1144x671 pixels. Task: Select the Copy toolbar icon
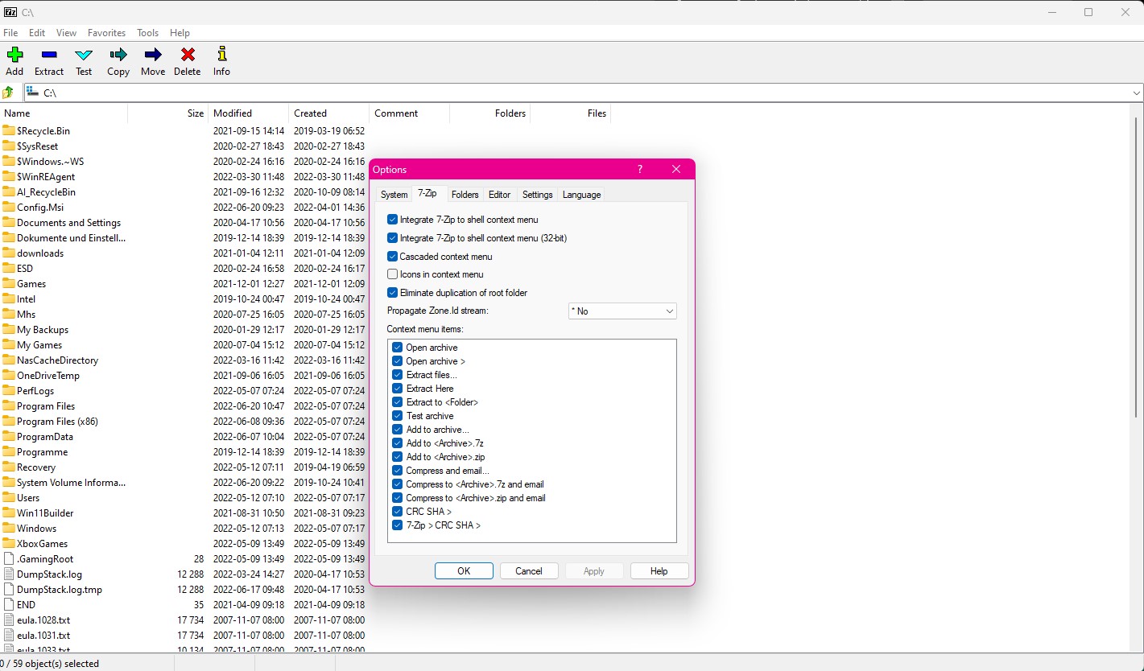pyautogui.click(x=118, y=56)
